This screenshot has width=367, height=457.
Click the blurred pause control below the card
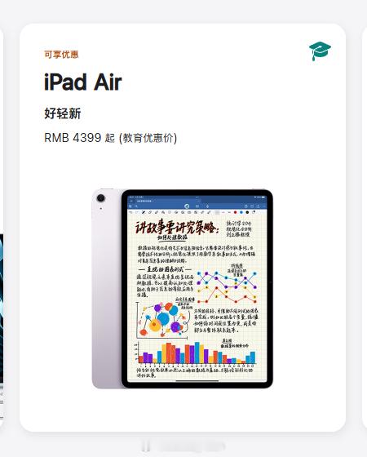[145, 446]
